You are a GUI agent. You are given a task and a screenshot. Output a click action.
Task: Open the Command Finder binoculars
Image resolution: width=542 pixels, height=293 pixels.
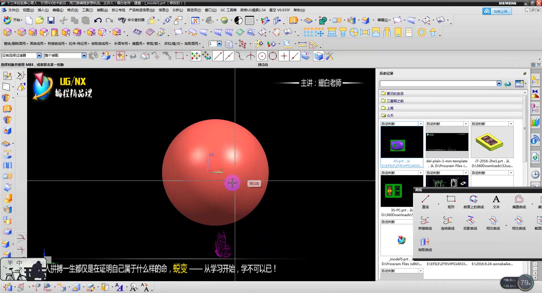click(x=131, y=20)
